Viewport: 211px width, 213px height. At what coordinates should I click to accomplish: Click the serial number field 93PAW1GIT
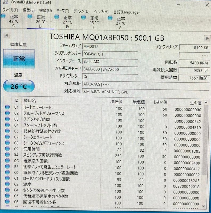[110, 54]
